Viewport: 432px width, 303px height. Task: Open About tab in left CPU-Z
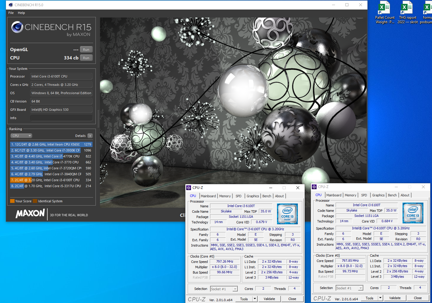point(279,196)
